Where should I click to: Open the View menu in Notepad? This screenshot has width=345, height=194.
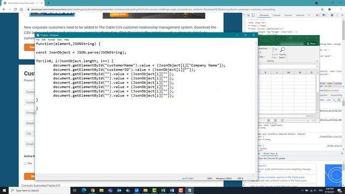point(59,39)
